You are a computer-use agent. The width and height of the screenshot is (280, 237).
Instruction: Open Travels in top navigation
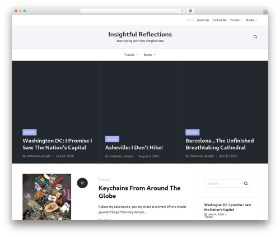click(x=235, y=20)
